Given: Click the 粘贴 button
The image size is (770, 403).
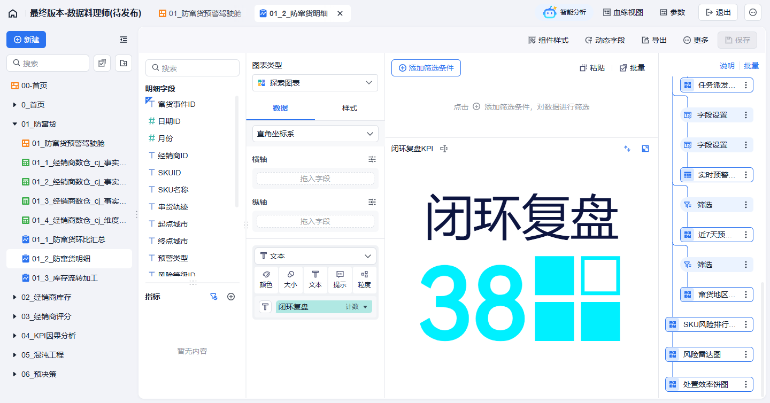Looking at the screenshot, I should (x=592, y=68).
